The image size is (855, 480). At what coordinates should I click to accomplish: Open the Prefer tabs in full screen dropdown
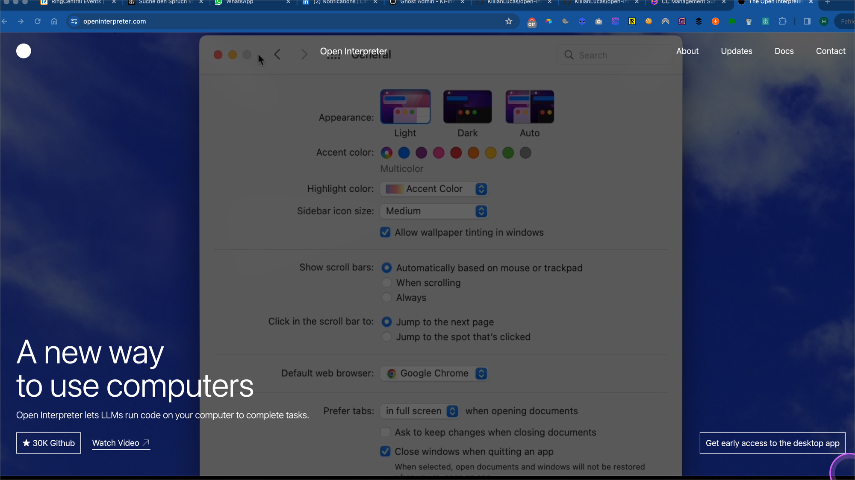[x=420, y=411]
